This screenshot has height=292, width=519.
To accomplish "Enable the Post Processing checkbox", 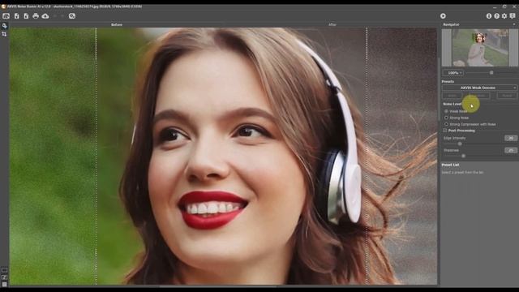I will coord(445,131).
